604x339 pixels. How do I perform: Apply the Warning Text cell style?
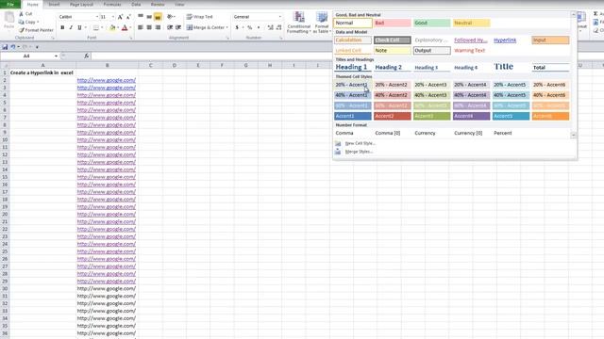click(x=471, y=50)
